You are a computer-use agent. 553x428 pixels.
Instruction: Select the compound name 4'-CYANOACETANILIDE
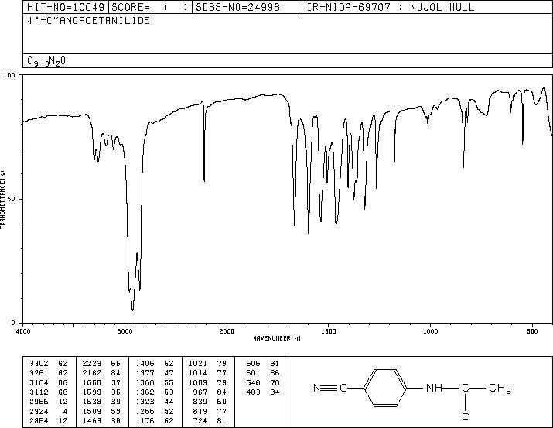pos(88,21)
